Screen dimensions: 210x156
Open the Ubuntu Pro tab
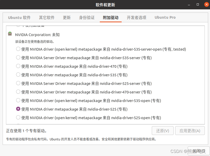[x=165, y=18]
